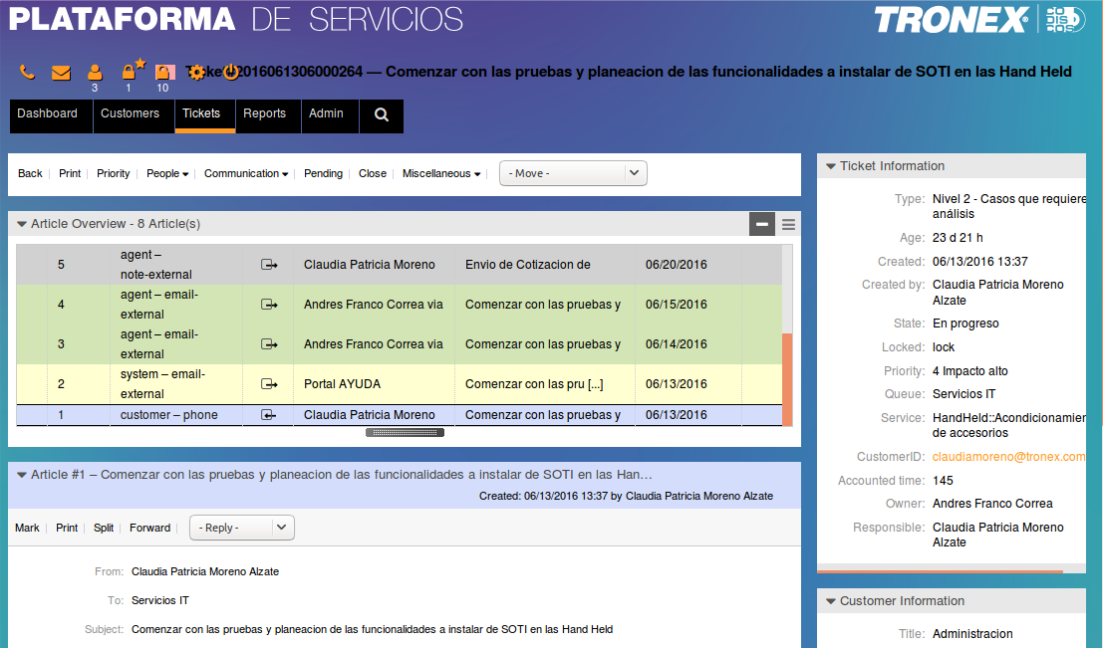Click incoming direction icon for article 1
Screen dimensions: 1103x648
click(269, 415)
